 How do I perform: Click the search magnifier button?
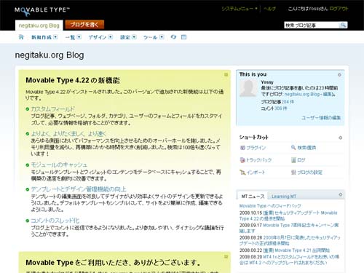(x=343, y=25)
